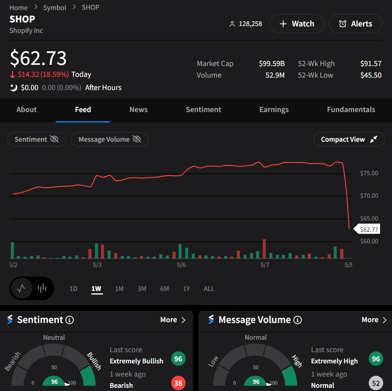Click the red 38 Bearish score badge
This screenshot has height=391, width=392.
tap(178, 383)
